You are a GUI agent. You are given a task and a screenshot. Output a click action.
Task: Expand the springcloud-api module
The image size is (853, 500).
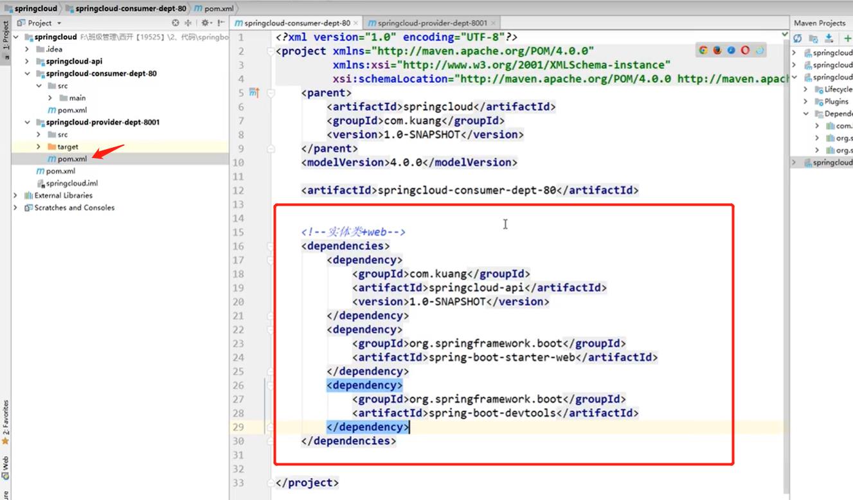click(27, 62)
